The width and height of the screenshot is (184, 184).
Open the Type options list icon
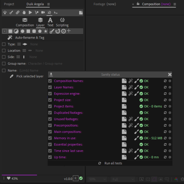(19, 44)
